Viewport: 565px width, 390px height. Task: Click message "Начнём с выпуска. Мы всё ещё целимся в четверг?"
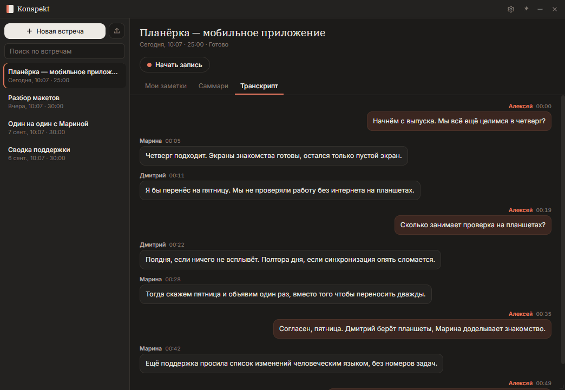pos(459,121)
